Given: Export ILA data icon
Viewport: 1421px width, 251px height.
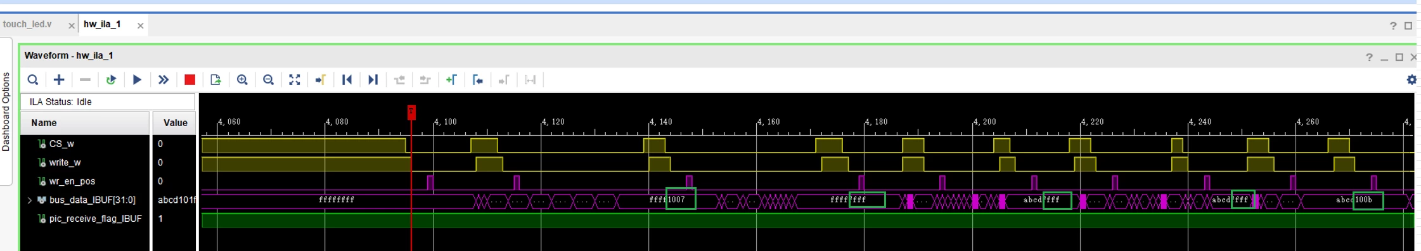Looking at the screenshot, I should pos(215,80).
